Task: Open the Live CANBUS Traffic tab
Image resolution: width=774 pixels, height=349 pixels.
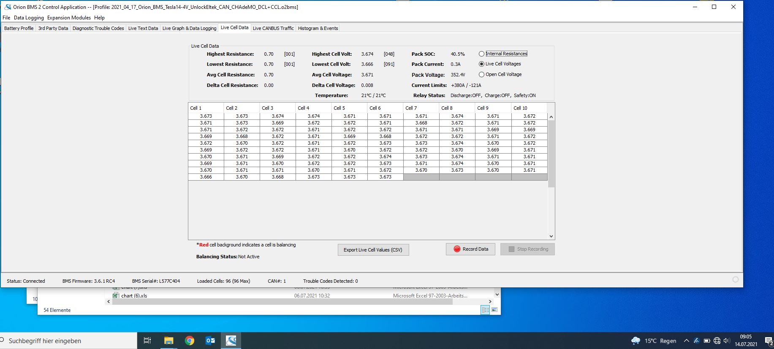Action: pyautogui.click(x=273, y=28)
